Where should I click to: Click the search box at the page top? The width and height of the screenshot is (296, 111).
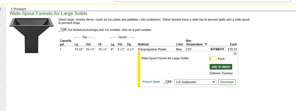click(x=203, y=1)
